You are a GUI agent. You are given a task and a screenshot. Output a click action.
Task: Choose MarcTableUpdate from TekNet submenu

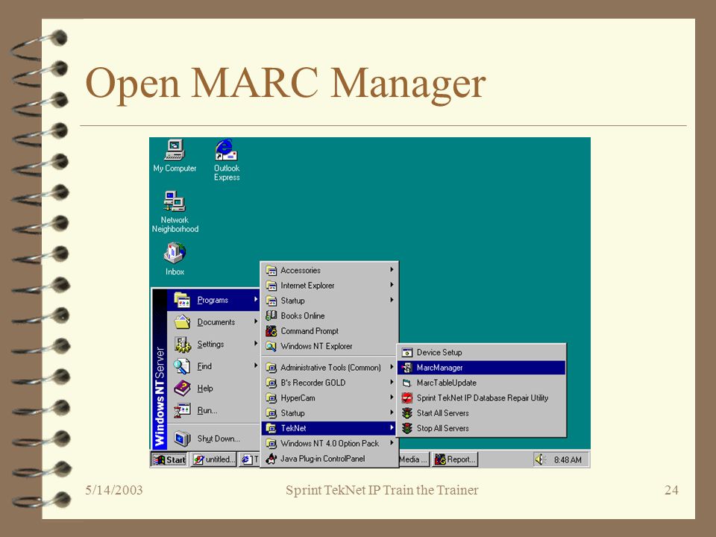[x=481, y=383]
